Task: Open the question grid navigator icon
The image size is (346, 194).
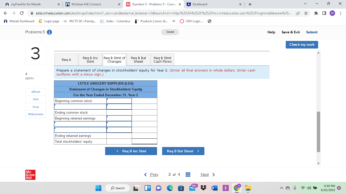Action: [188, 175]
